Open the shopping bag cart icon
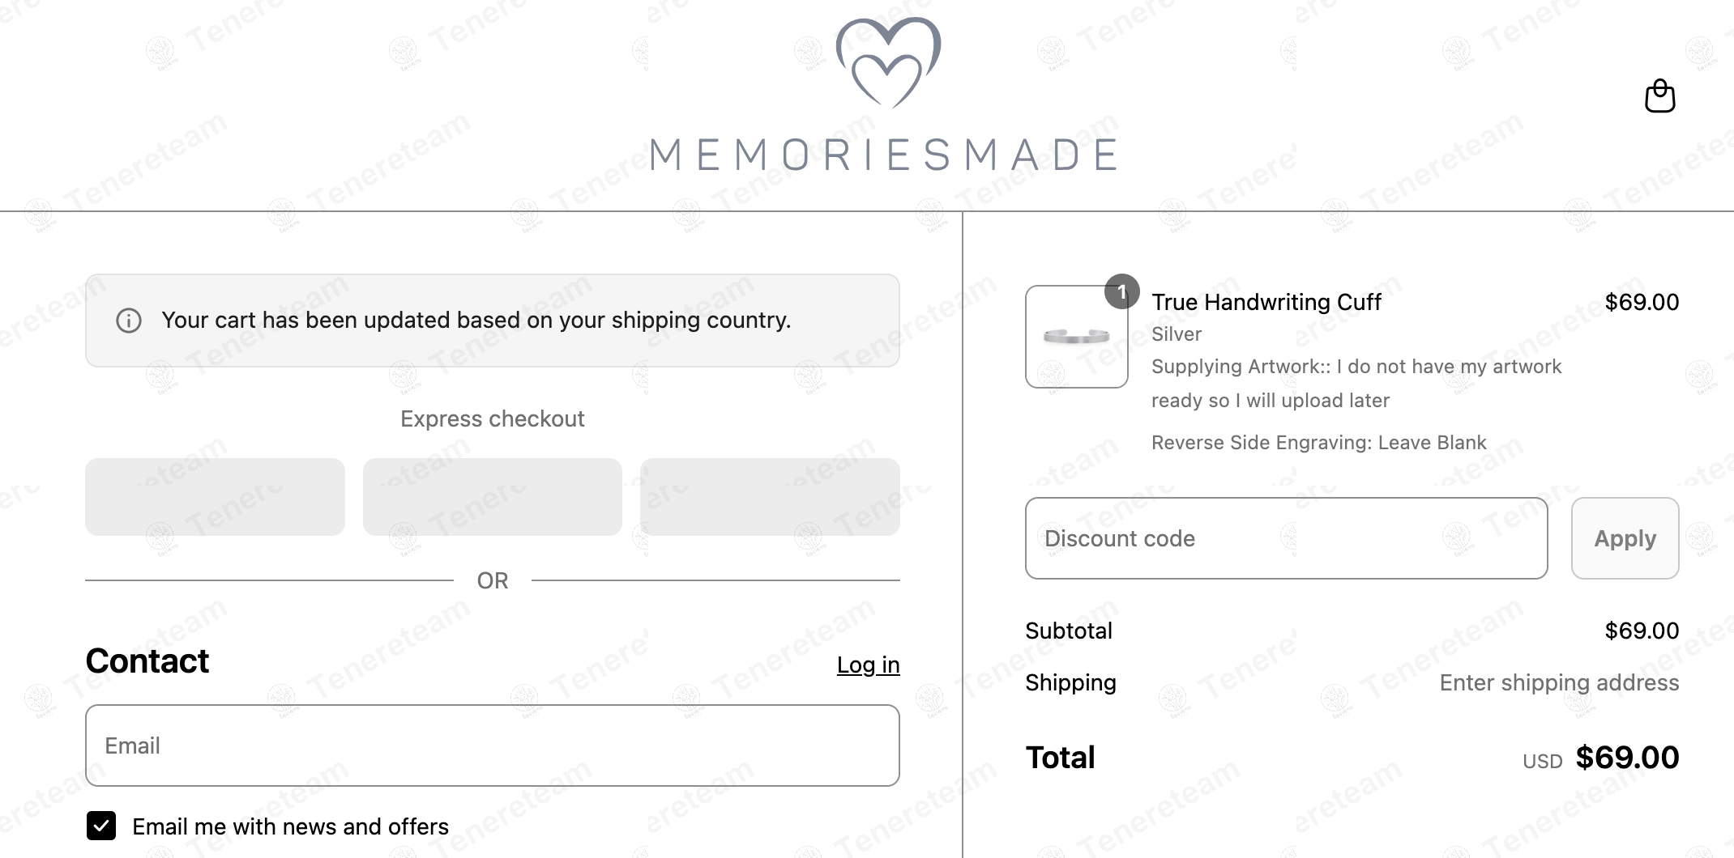This screenshot has height=858, width=1734. [1659, 96]
